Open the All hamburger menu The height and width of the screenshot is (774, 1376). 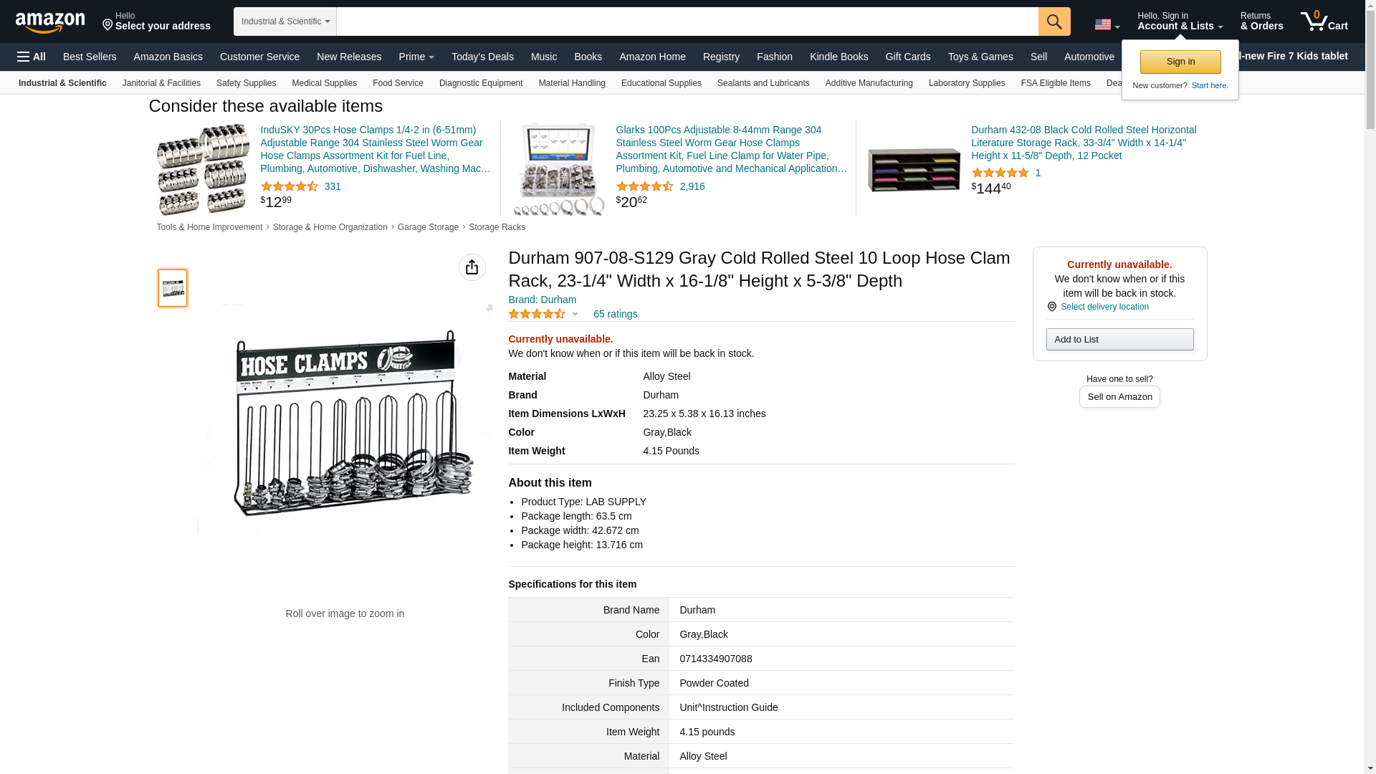[32, 57]
